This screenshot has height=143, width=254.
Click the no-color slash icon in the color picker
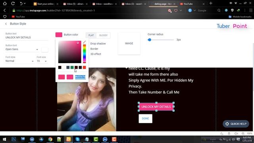84,43
